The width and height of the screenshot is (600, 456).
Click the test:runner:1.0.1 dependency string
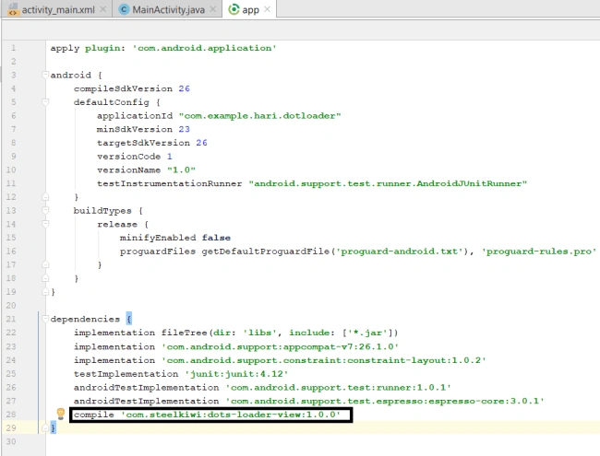pyautogui.click(x=338, y=387)
